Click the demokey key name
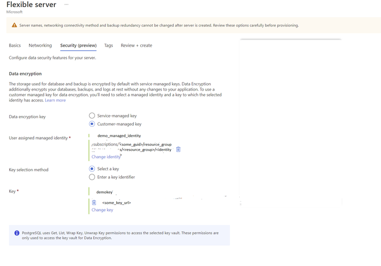Image resolution: width=381 pixels, height=266 pixels. tap(104, 192)
